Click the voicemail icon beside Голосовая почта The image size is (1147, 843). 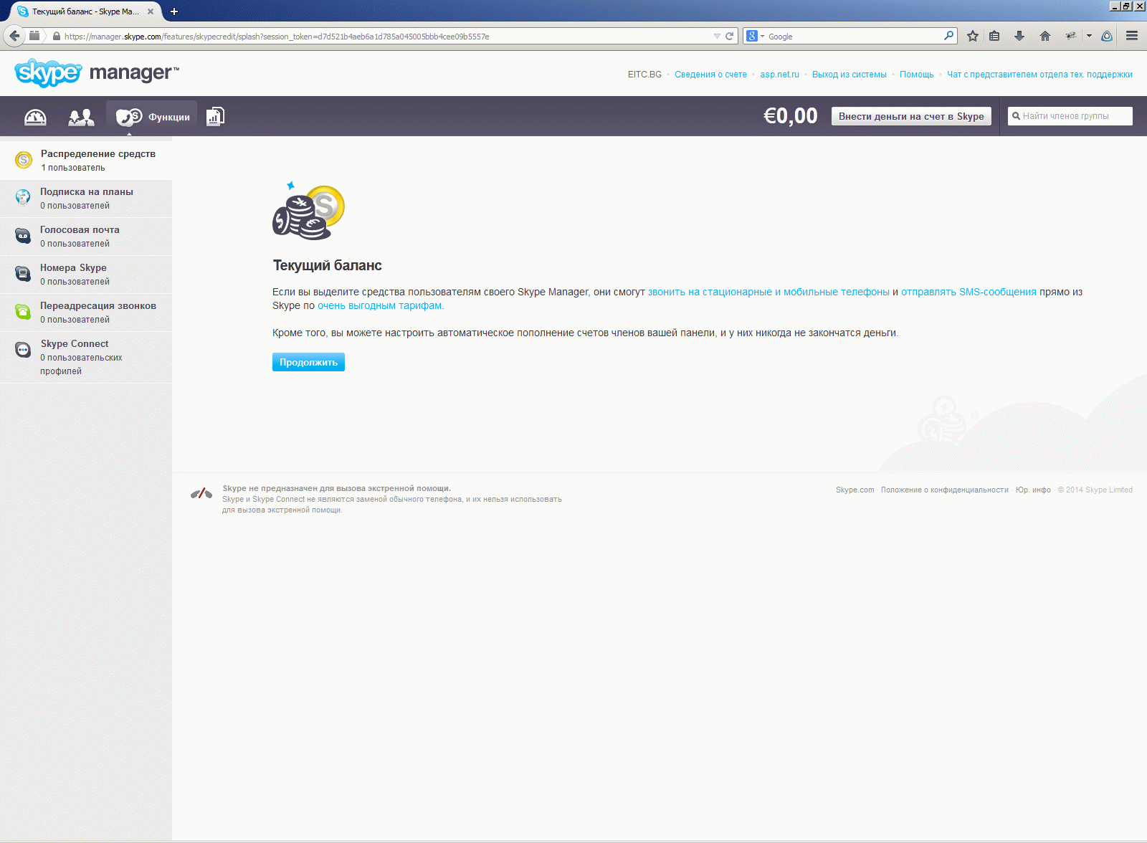[x=24, y=236]
